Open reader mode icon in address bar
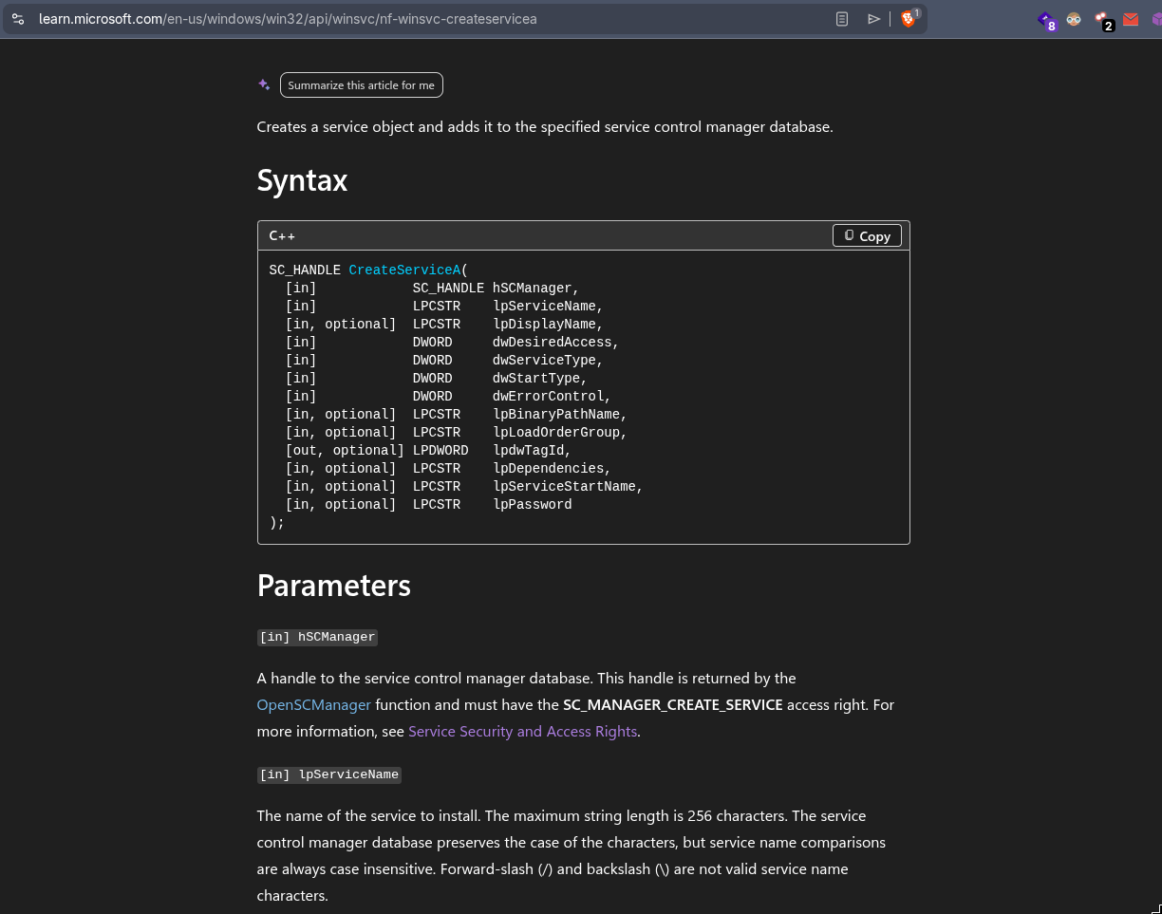Viewport: 1162px width, 914px height. pos(842,19)
